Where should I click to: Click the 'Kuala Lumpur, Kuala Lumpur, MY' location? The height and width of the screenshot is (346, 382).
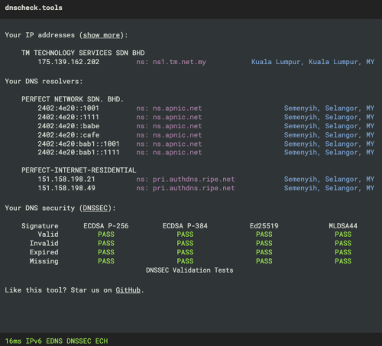coord(312,62)
